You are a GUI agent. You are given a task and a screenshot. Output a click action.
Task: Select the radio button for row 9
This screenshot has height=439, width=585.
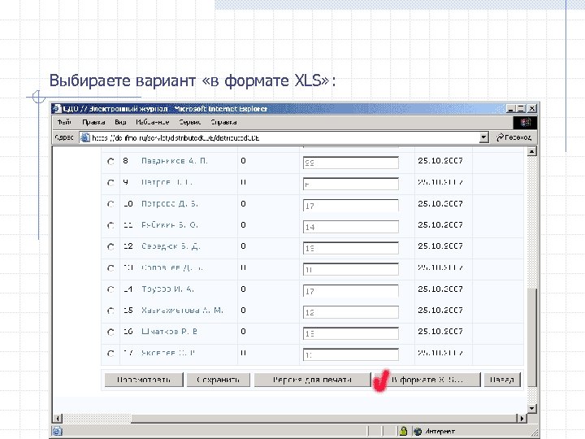pyautogui.click(x=110, y=183)
